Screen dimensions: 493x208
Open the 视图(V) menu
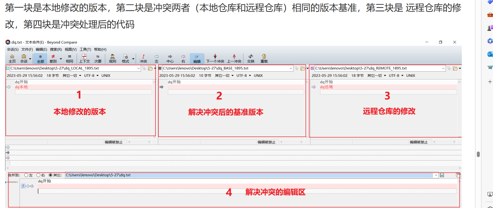click(x=71, y=49)
